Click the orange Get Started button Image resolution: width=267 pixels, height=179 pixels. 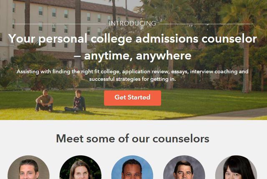pos(133,98)
